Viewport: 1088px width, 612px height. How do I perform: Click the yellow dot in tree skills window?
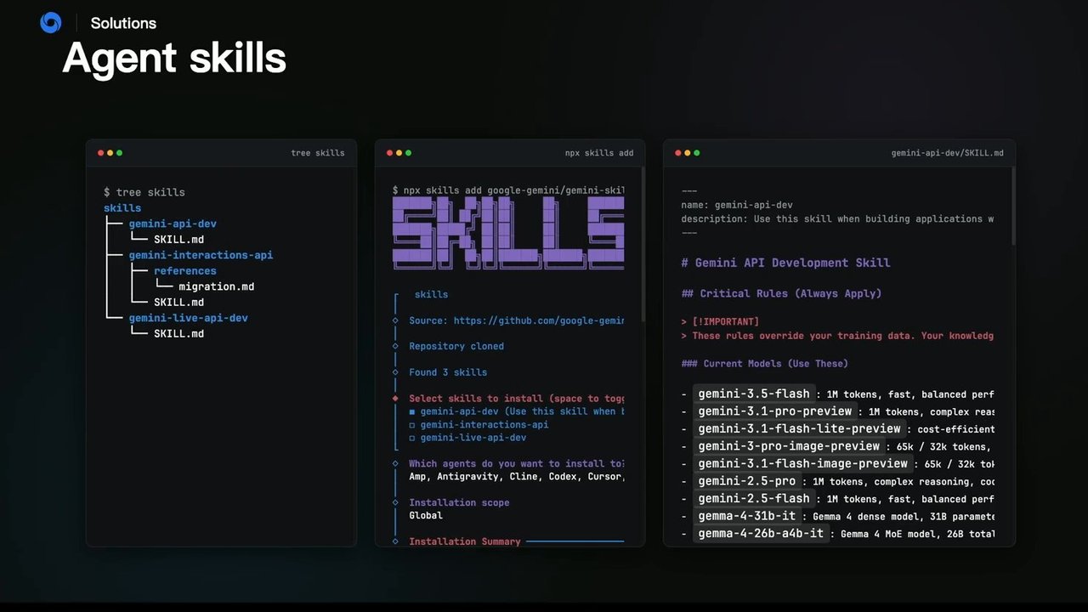point(110,153)
